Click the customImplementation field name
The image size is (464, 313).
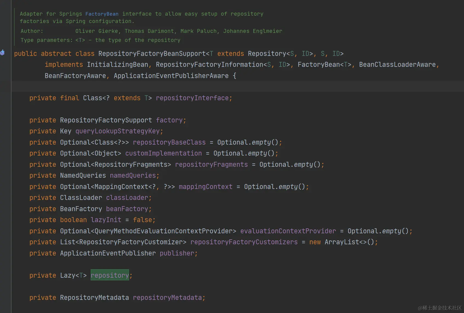coord(164,153)
